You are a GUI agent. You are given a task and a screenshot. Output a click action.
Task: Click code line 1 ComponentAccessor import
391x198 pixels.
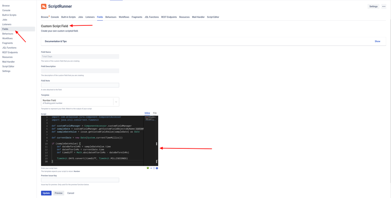pyautogui.click(x=86, y=117)
